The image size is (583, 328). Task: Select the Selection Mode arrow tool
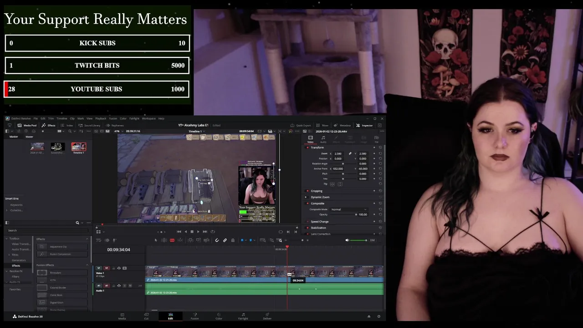pos(156,240)
